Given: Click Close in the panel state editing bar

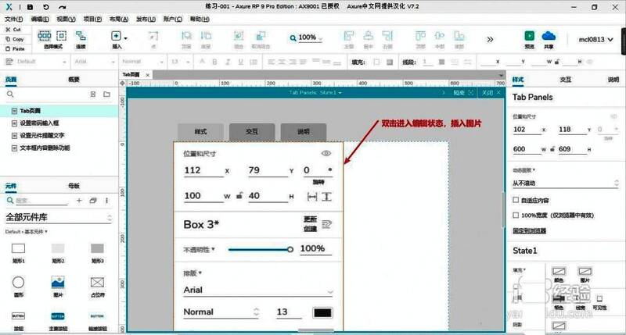Looking at the screenshot, I should point(487,92).
